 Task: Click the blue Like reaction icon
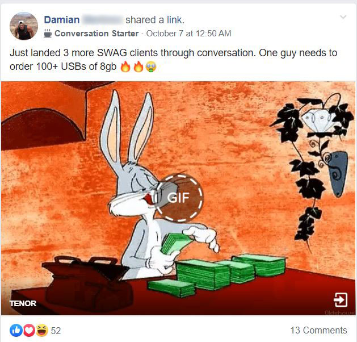coord(16,331)
